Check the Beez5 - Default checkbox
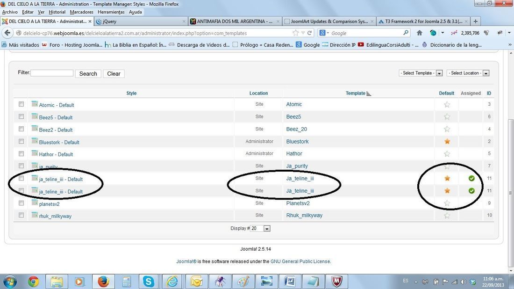Viewport: 514px width, 289px height. click(x=21, y=116)
